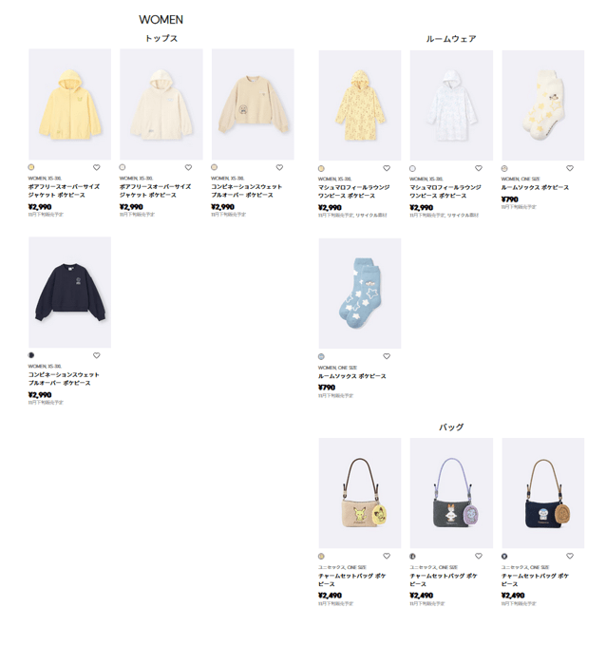
Task: Select navy color swatch under sweat pullover
Action: coord(30,355)
